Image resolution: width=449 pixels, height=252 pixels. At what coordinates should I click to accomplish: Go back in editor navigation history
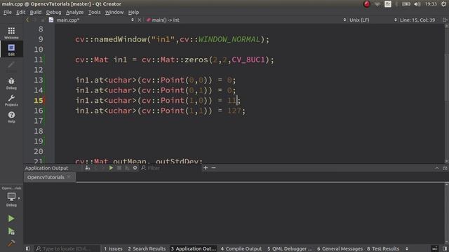(x=27, y=20)
